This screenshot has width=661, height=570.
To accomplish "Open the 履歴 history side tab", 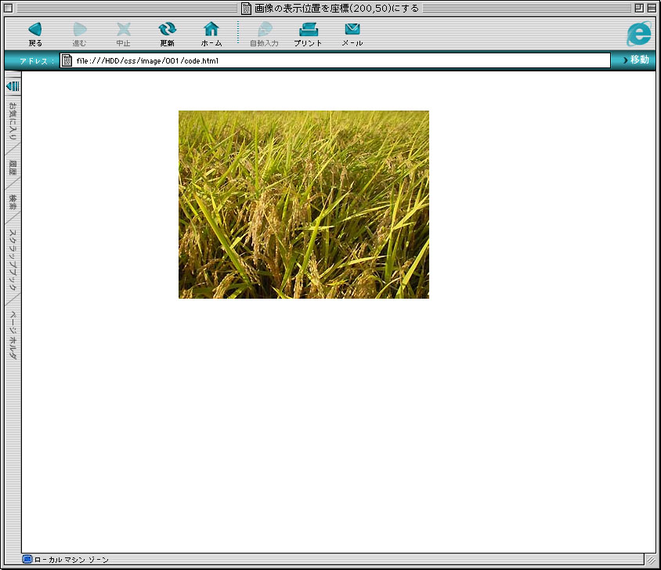I will 13,168.
